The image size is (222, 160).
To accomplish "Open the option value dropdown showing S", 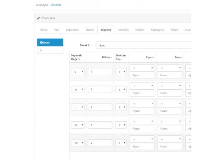I will click(78, 72).
